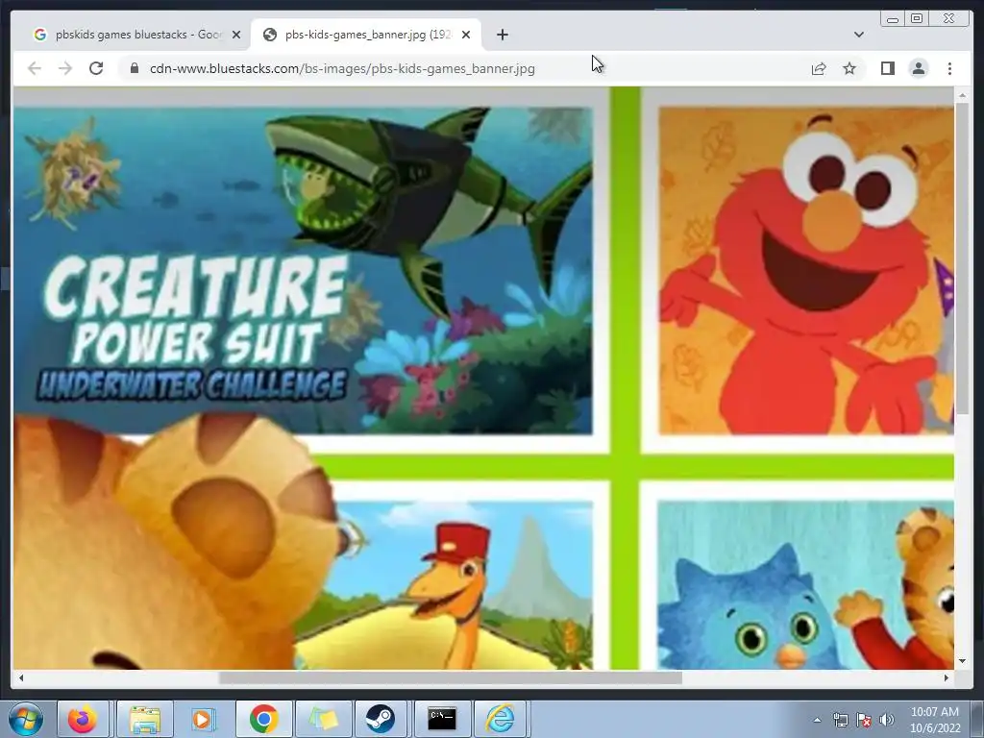Close the Chrome window

[950, 19]
